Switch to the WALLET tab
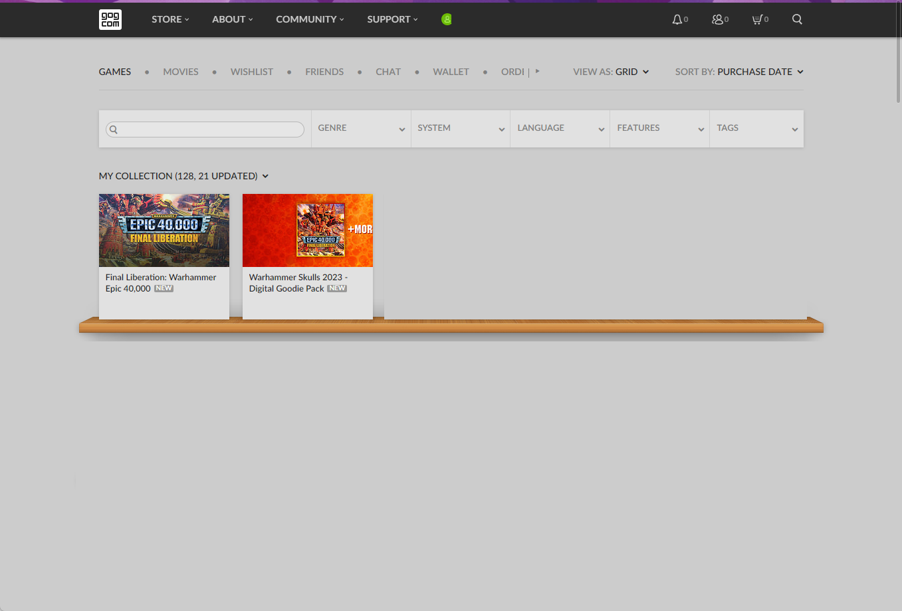The image size is (902, 611). click(451, 72)
